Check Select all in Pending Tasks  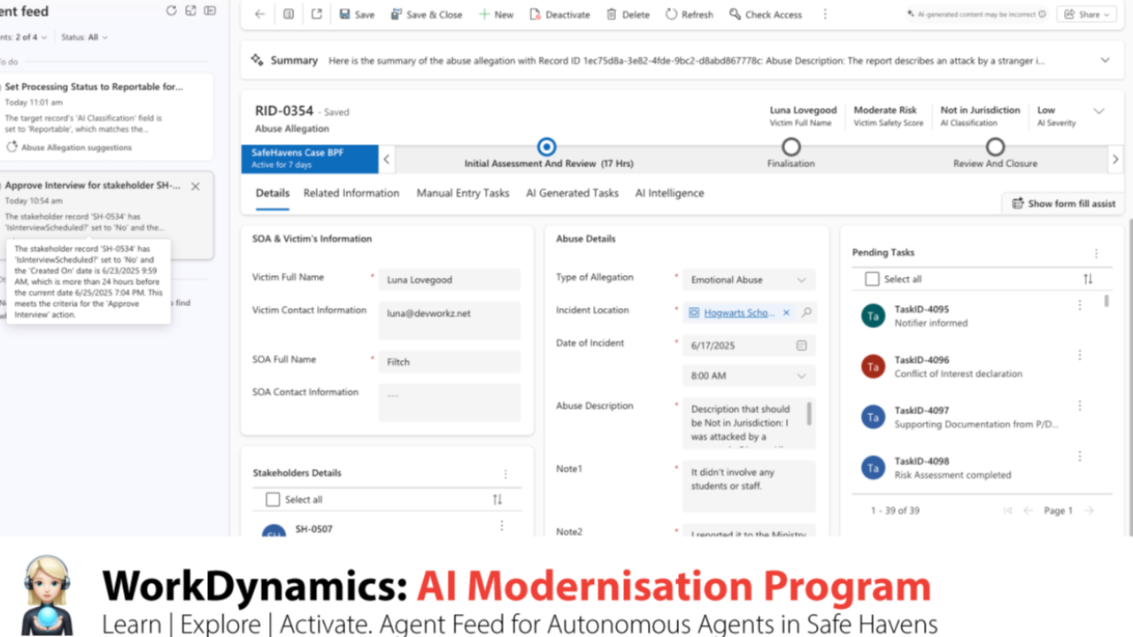tap(872, 279)
